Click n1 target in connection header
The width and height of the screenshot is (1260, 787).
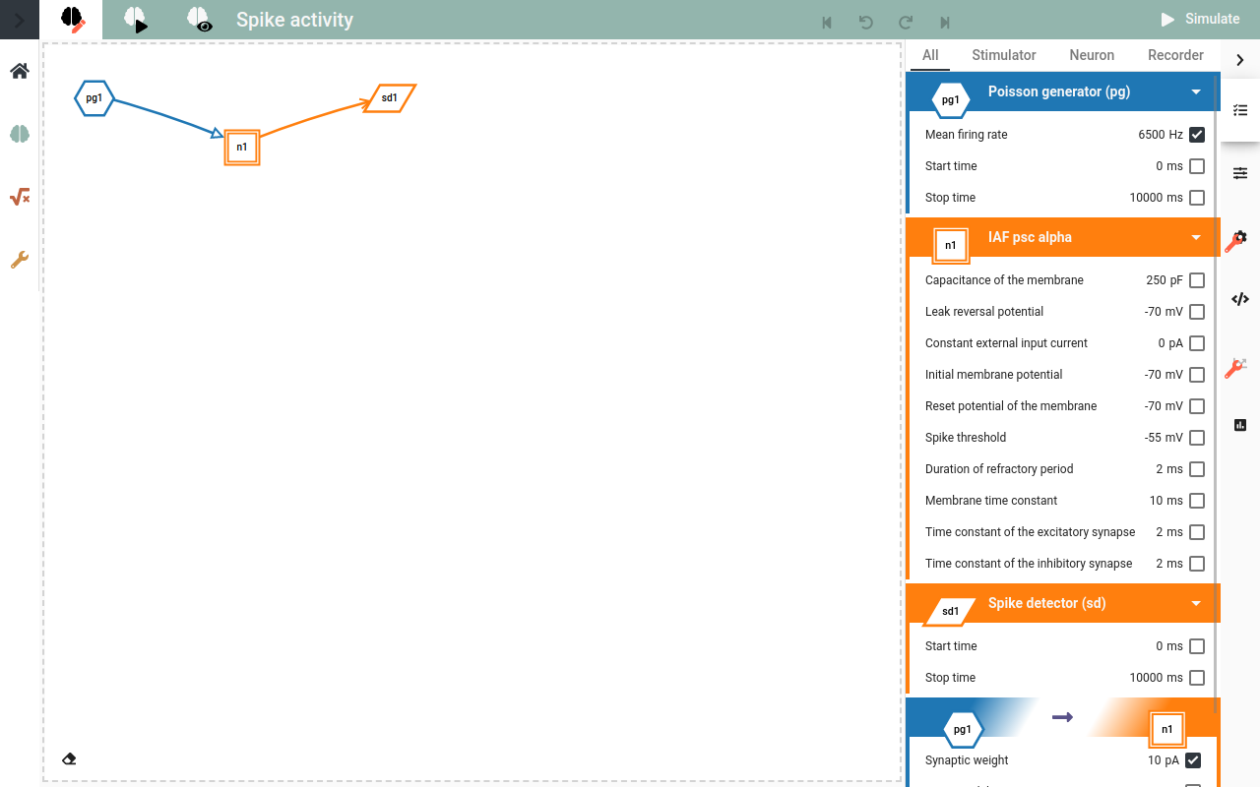click(x=1167, y=730)
